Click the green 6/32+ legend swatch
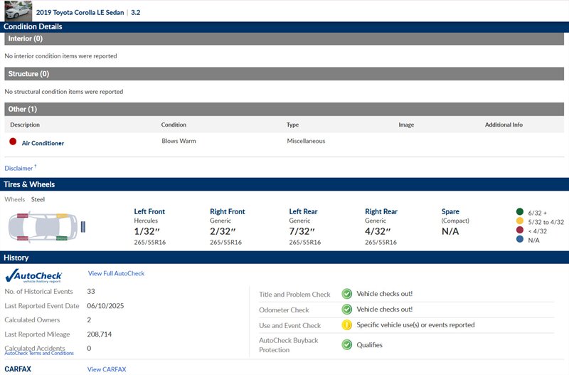This screenshot has width=569, height=375. coord(520,211)
